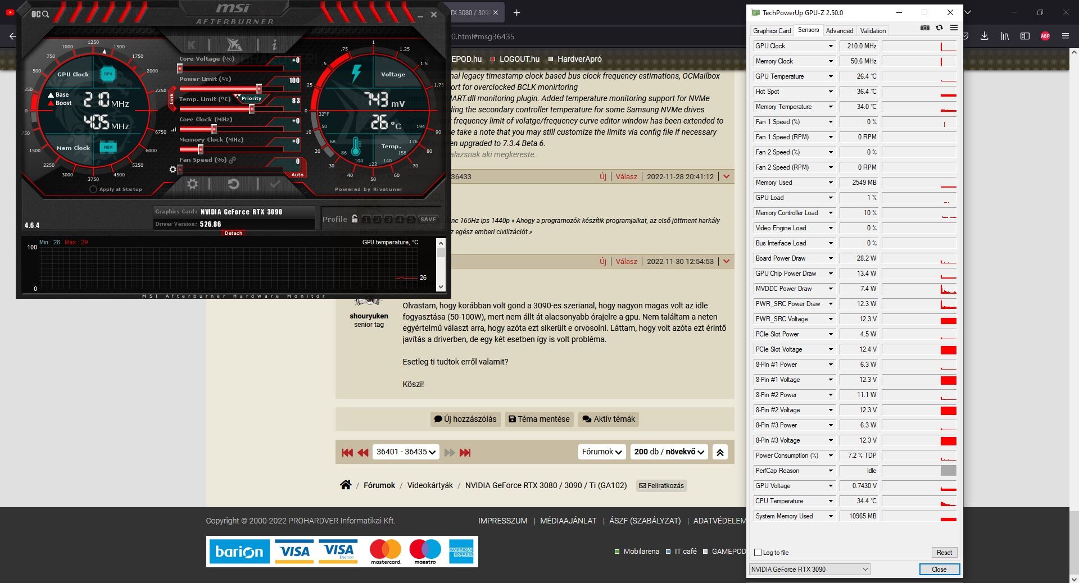This screenshot has width=1079, height=583.
Task: Select the Sensors tab in GPU-Z
Action: click(x=808, y=30)
